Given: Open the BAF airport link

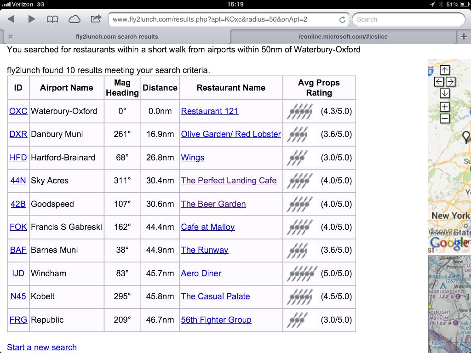Looking at the screenshot, I should pyautogui.click(x=18, y=250).
